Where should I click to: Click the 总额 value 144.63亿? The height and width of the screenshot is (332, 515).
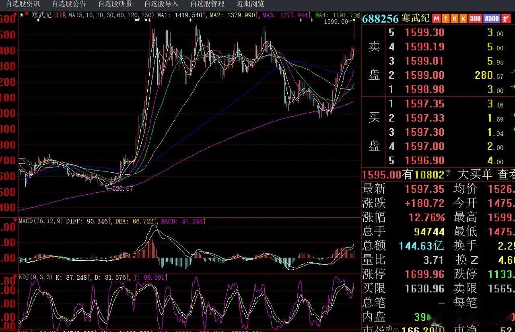click(x=422, y=245)
